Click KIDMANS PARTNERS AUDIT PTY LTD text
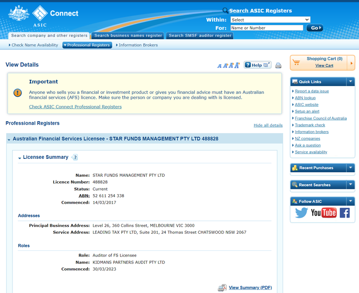Image resolution: width=359 pixels, height=293 pixels. click(x=129, y=262)
